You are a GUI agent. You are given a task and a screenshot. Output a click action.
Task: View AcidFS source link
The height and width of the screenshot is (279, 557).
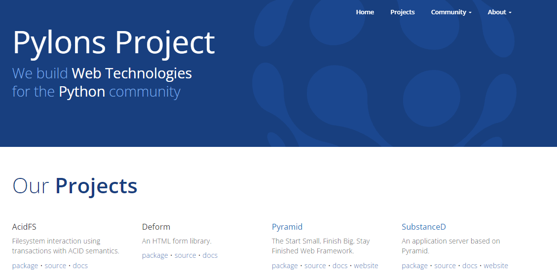coord(55,266)
